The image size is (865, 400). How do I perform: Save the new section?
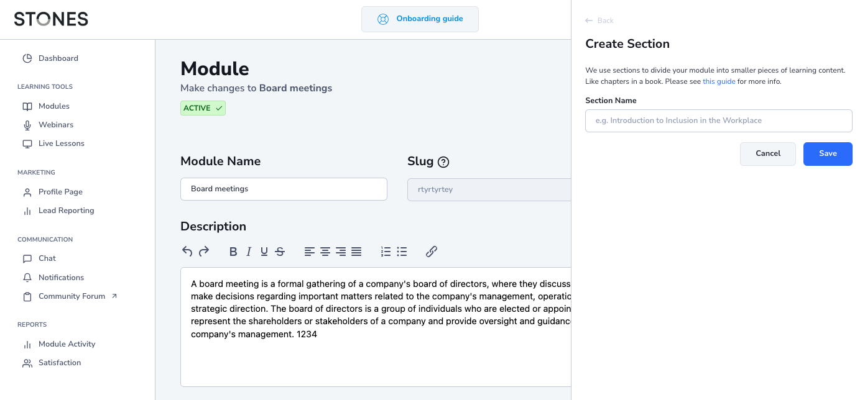tap(827, 154)
